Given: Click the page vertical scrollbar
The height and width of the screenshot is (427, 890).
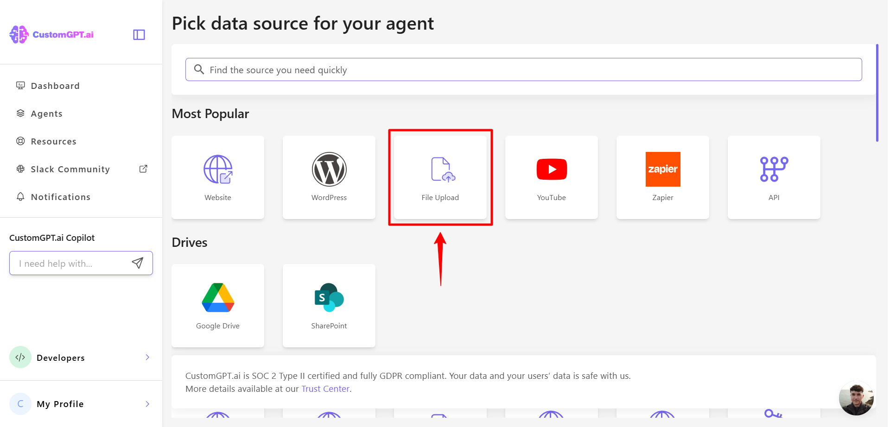Looking at the screenshot, I should pos(877,93).
